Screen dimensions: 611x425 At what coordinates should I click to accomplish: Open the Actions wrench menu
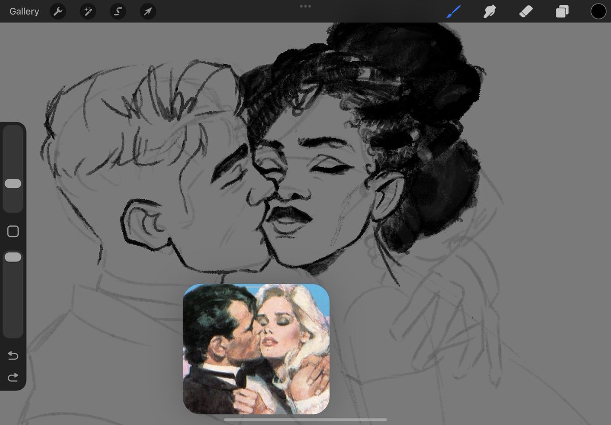(58, 11)
